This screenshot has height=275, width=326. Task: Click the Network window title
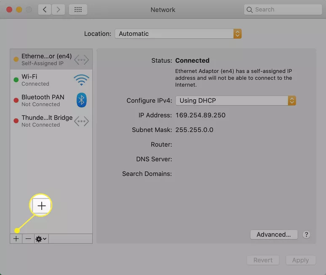(163, 10)
